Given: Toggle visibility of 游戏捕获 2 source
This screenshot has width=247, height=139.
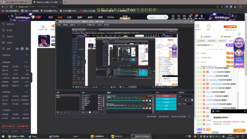Looking at the screenshot, I should (99, 99).
